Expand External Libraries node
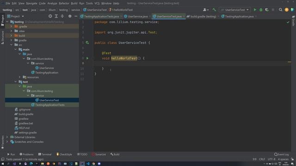 [7, 137]
